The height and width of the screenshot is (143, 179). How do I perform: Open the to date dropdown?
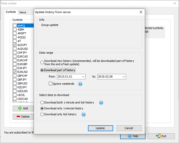[x=124, y=77]
